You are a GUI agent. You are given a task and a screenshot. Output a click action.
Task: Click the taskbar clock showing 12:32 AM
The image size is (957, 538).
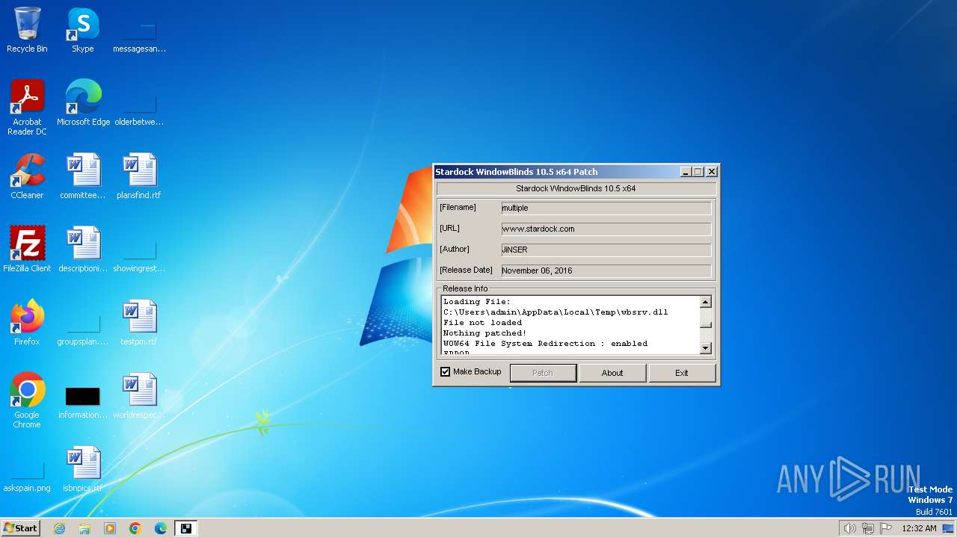(x=919, y=528)
